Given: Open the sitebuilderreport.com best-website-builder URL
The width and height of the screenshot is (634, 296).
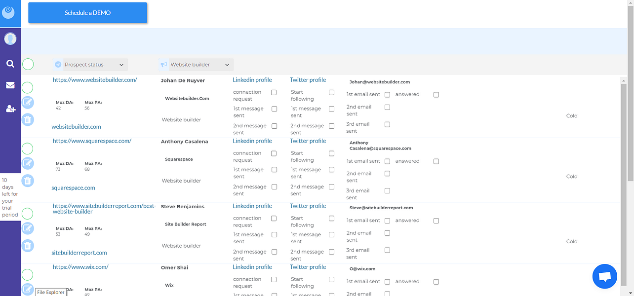Looking at the screenshot, I should point(104,209).
